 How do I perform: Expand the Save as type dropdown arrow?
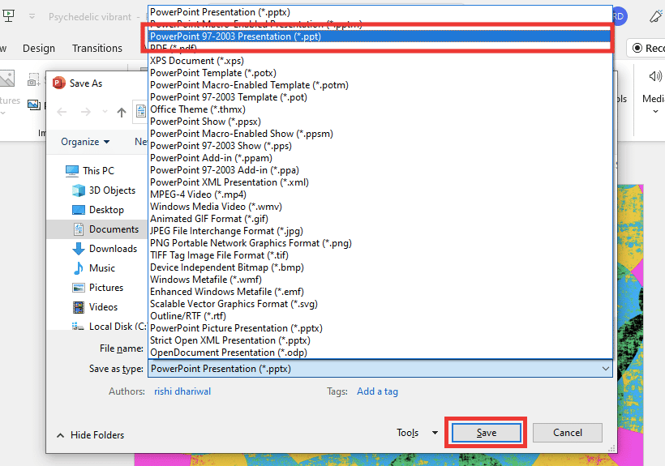[606, 369]
